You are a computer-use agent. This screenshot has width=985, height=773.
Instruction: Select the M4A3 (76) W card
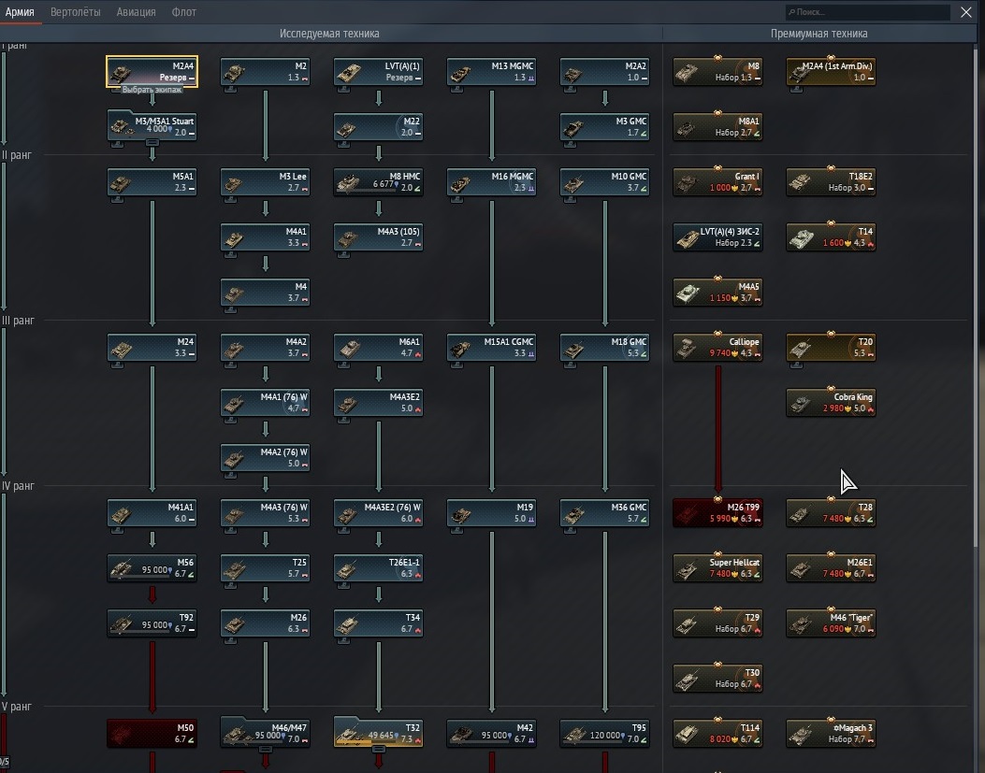click(265, 513)
